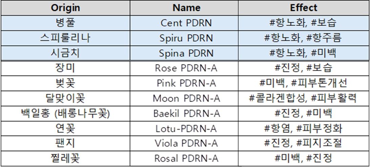Select the Rose PDRN-A cell
Image resolution: width=370 pixels, height=167 pixels.
[186, 68]
